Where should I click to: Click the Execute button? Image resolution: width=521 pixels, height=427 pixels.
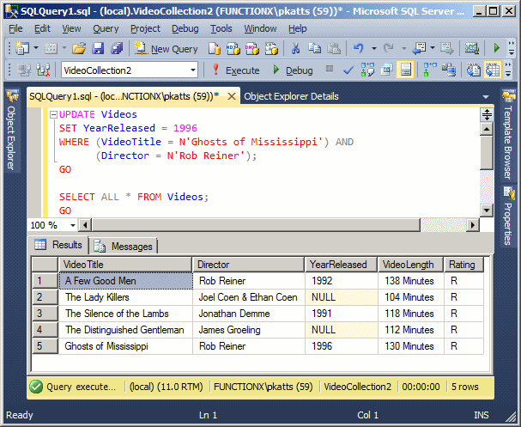tap(236, 70)
